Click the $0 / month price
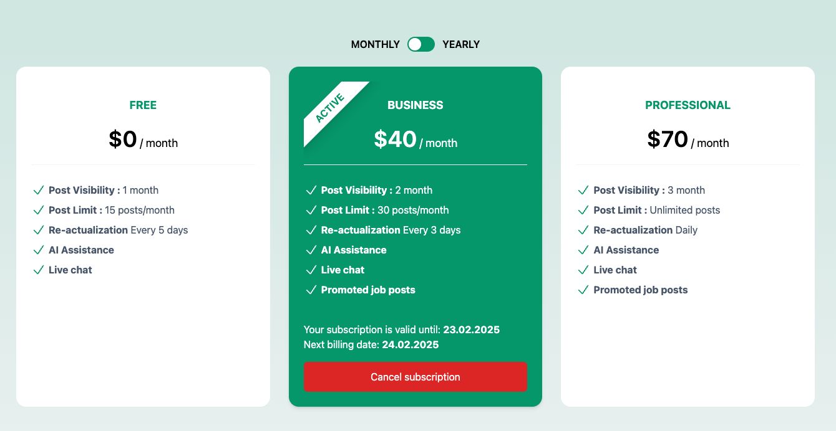 click(143, 140)
